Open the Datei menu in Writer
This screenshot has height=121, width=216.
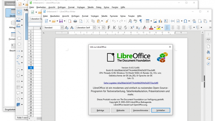(x=45, y=16)
